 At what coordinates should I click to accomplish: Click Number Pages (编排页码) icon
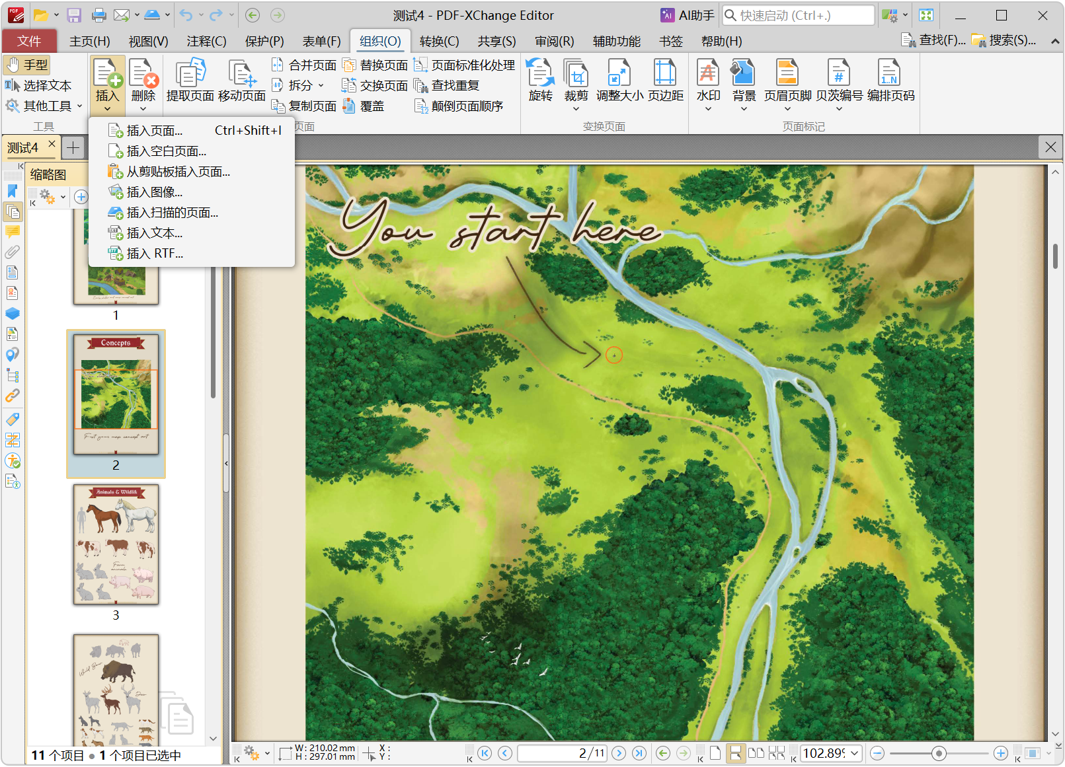(890, 81)
